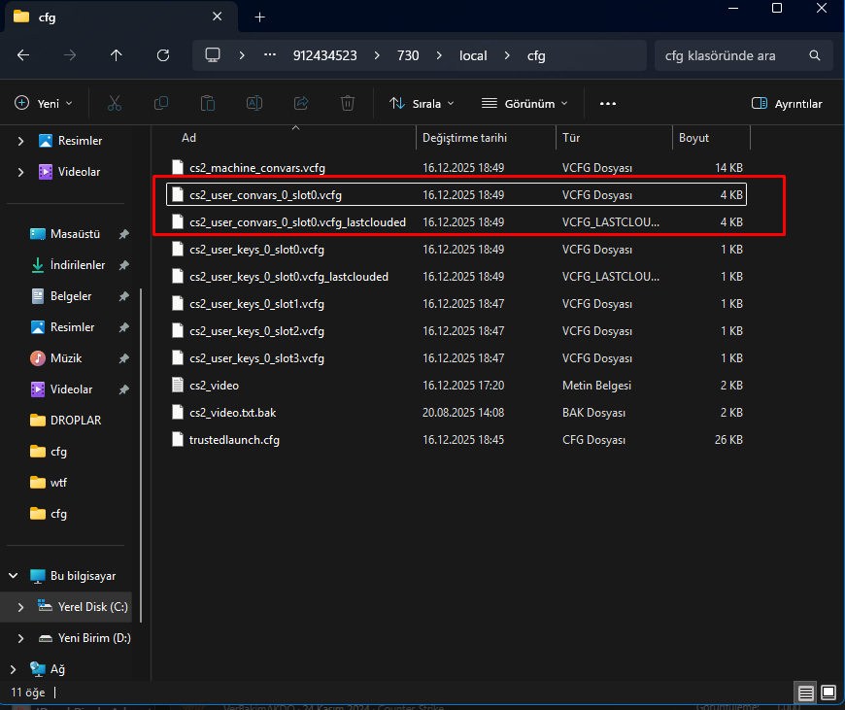Click the pin icon next to Müzik
The height and width of the screenshot is (710, 845).
[x=124, y=358]
